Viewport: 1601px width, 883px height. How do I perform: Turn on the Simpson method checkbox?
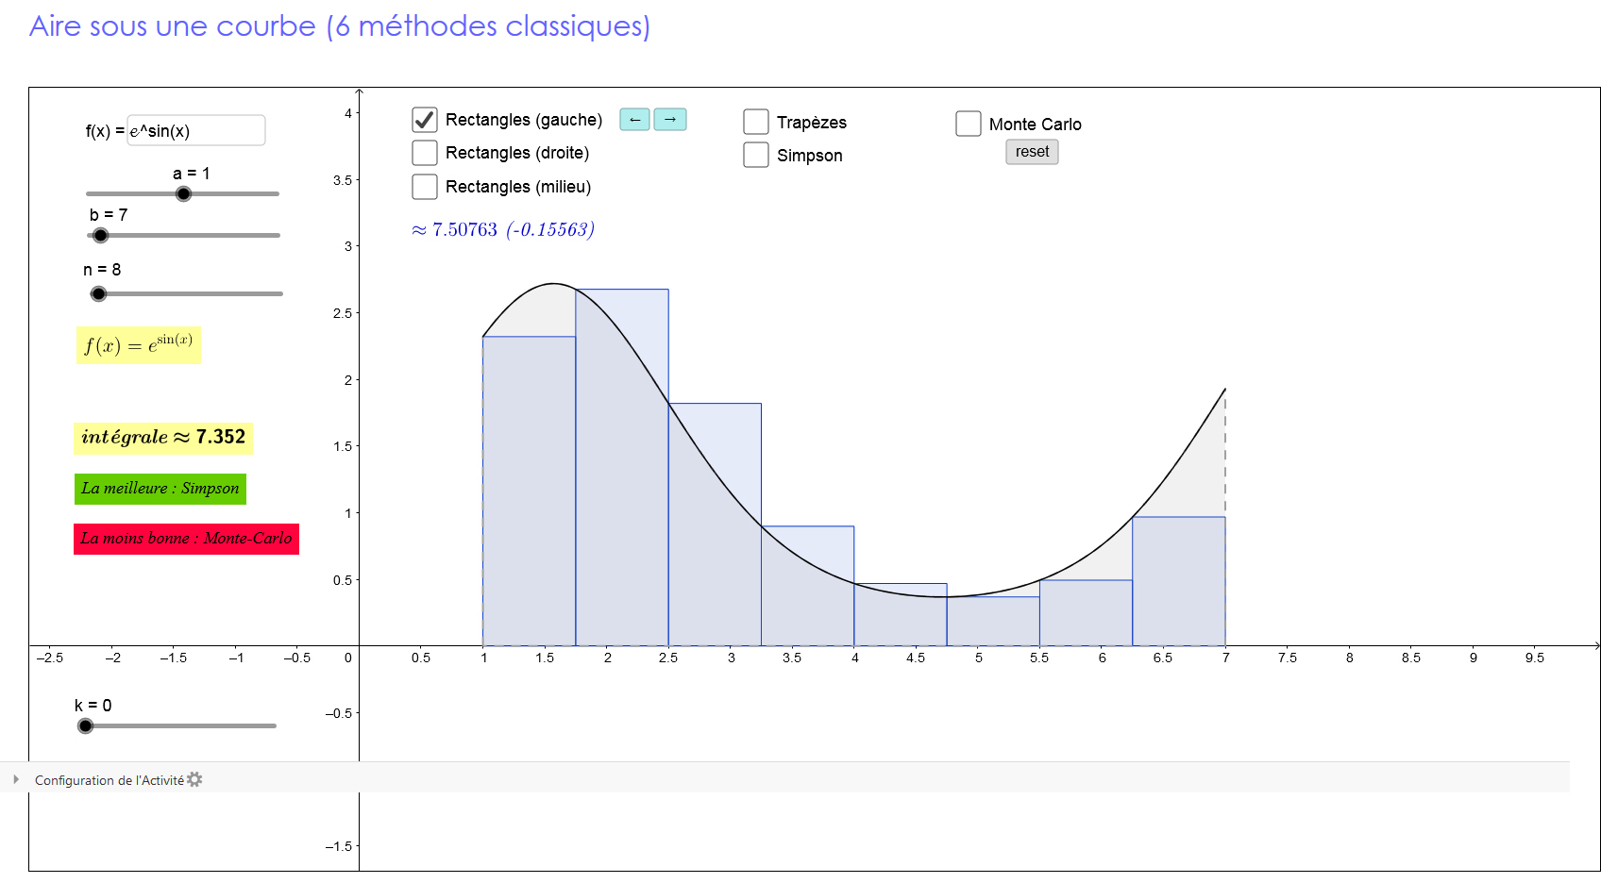click(756, 155)
